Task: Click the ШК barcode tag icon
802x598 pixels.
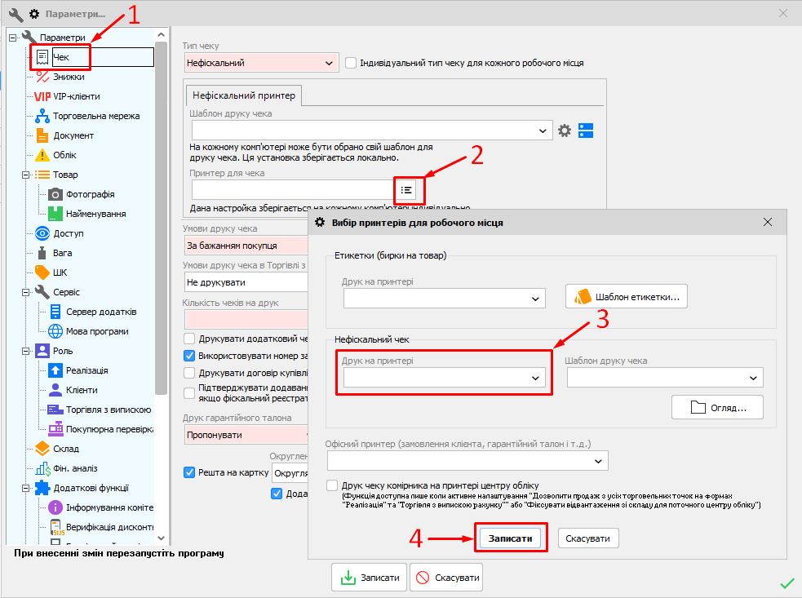Action: point(42,272)
